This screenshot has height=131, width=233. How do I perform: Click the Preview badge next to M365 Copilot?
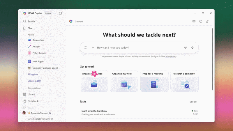tap(48, 13)
